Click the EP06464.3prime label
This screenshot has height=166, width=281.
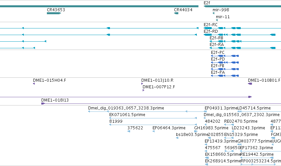coord(169,128)
